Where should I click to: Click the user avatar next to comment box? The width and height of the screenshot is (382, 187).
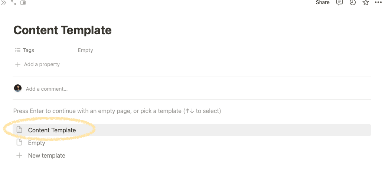click(18, 88)
